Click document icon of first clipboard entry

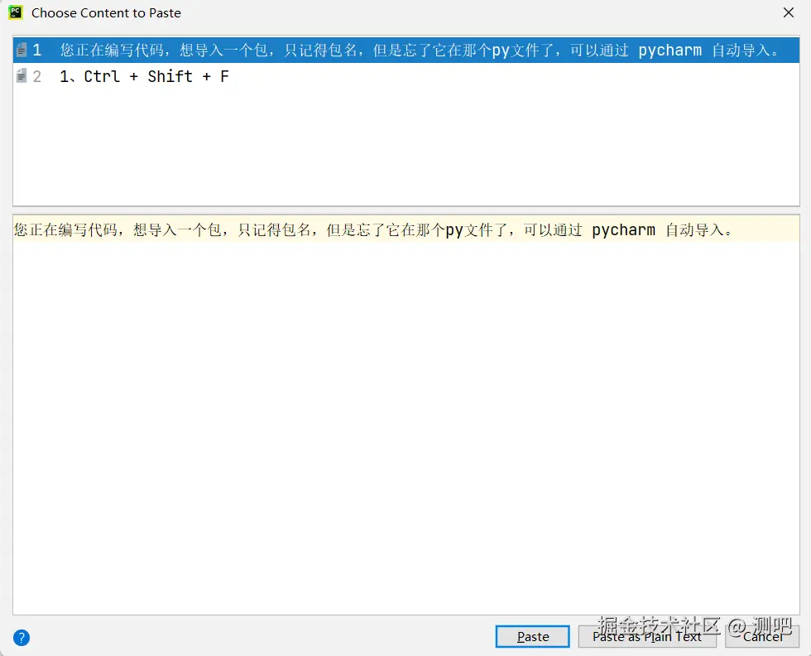(x=22, y=51)
